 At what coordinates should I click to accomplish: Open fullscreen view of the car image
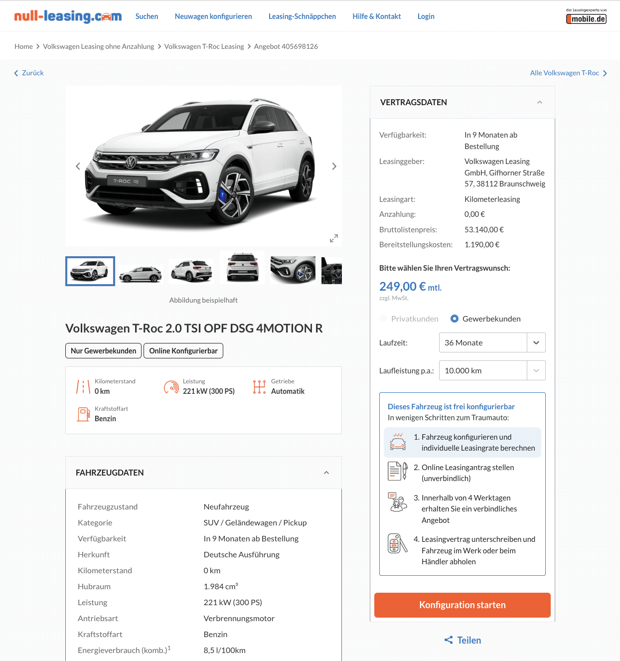tap(334, 238)
